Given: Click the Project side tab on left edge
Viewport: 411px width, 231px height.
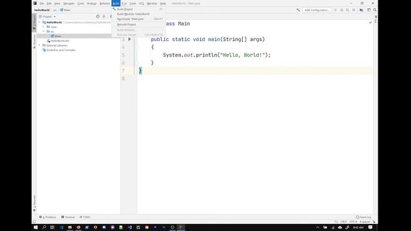Looking at the screenshot, I should click(34, 22).
